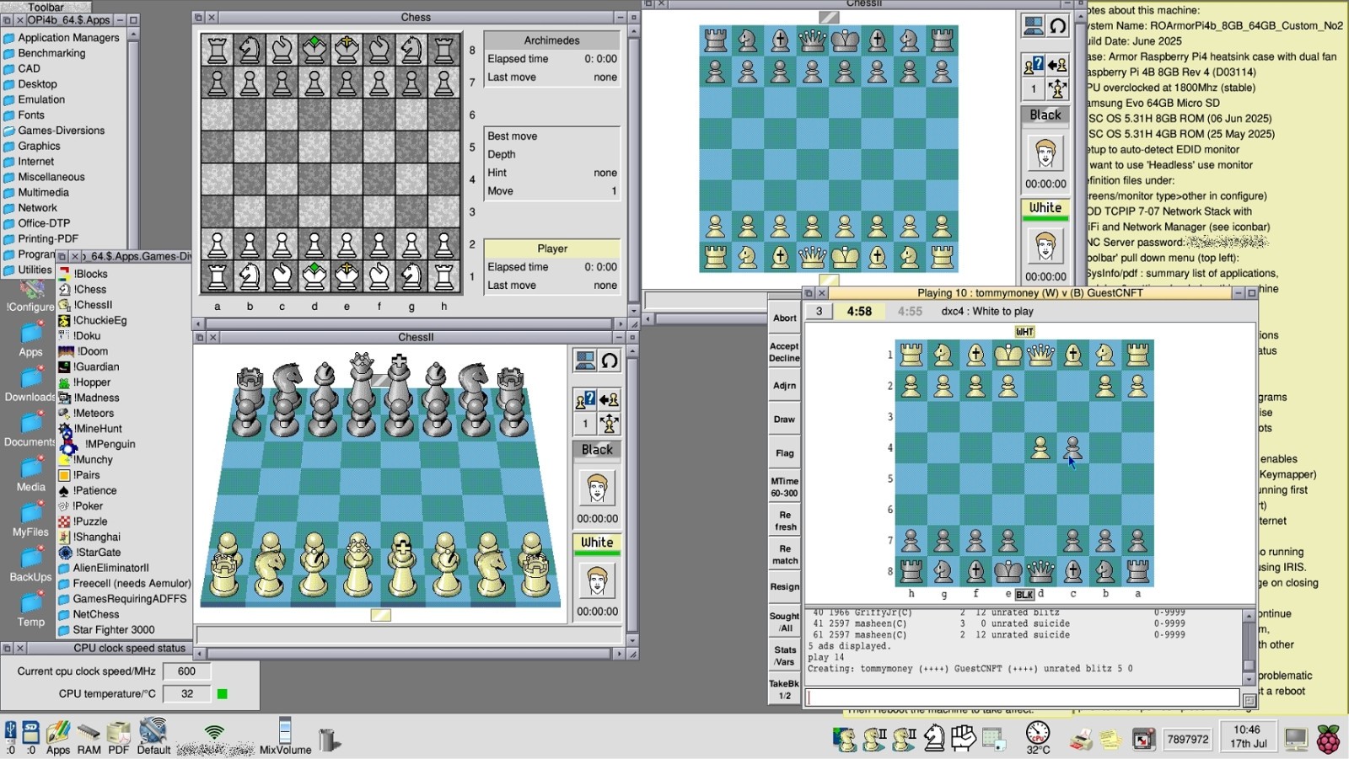Click the take back icon in top-right ChessII window
Viewport: 1349px width, 759px height.
1057,64
